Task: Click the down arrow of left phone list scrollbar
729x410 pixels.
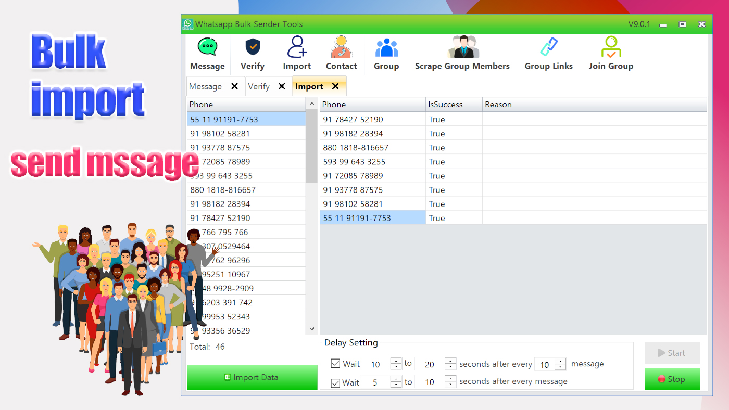Action: pos(312,329)
